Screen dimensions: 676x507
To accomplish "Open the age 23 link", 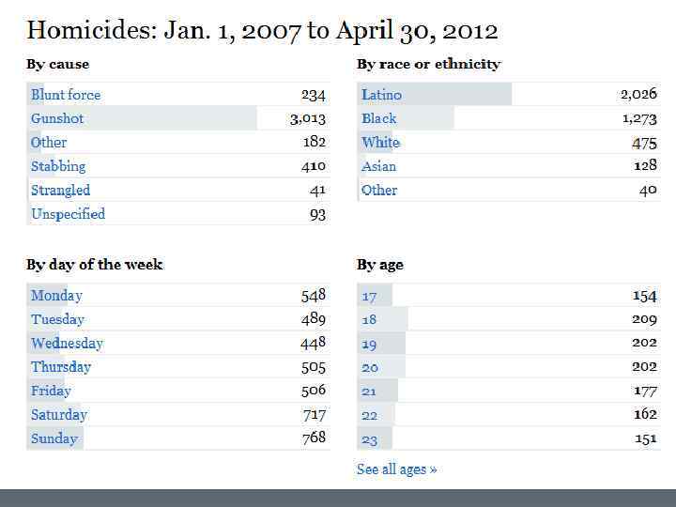I will tap(369, 439).
